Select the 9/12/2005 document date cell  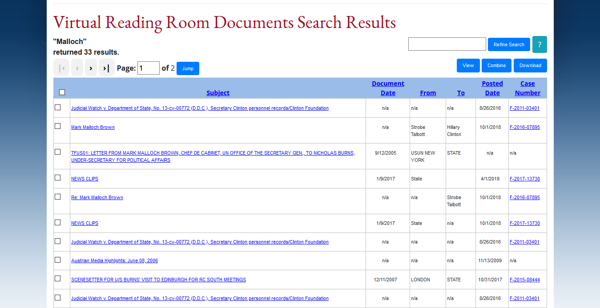(388, 156)
